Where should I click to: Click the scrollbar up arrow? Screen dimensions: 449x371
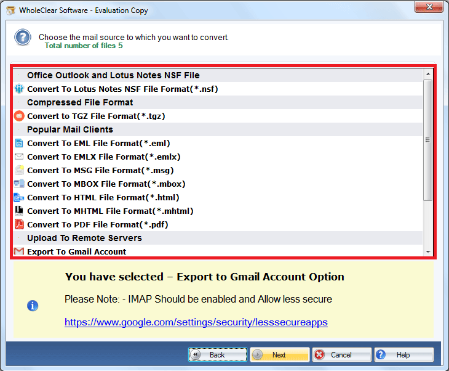click(428, 74)
